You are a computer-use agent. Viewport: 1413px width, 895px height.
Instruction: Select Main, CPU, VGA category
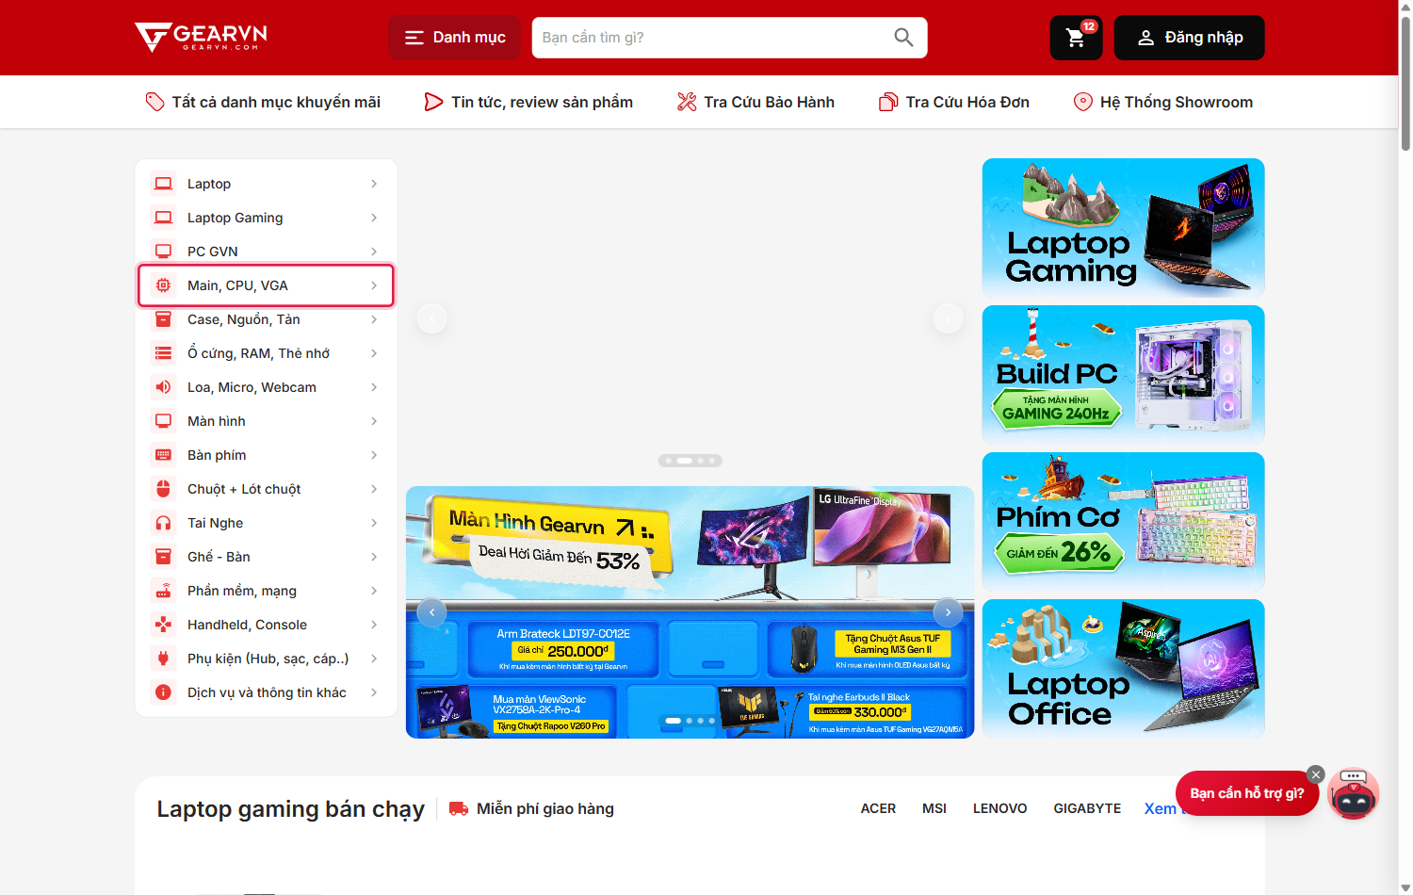266,285
